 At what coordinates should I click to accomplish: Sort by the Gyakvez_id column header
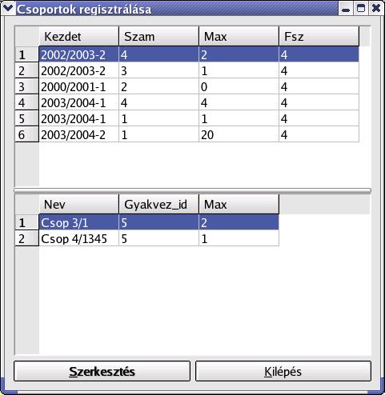(x=158, y=205)
